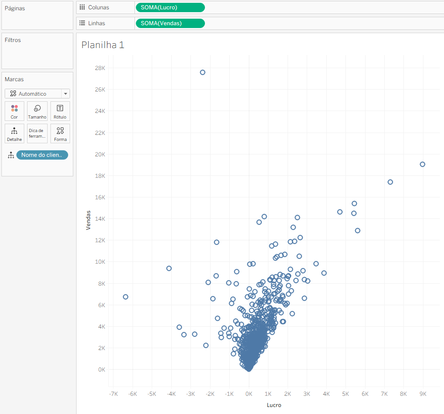Open the Rótulo label marks card
Image resolution: width=444 pixels, height=414 pixels.
click(60, 111)
